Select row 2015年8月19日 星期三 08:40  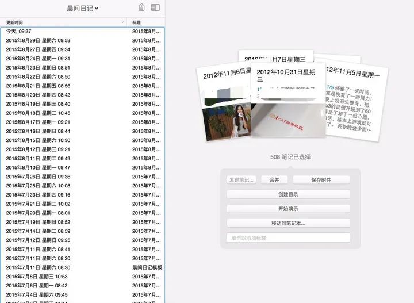(x=83, y=104)
